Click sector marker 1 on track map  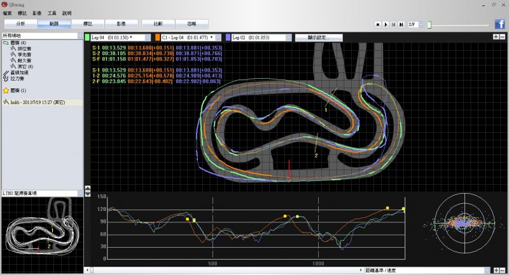[326, 110]
